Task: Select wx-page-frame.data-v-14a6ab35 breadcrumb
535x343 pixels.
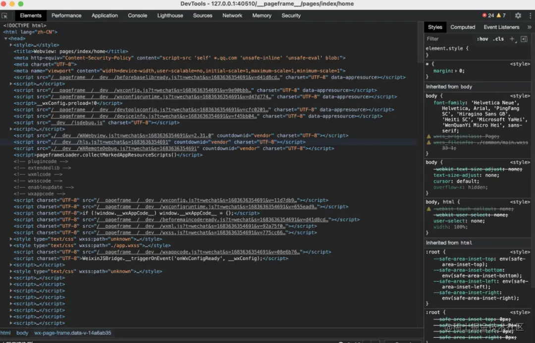Action: click(72, 333)
